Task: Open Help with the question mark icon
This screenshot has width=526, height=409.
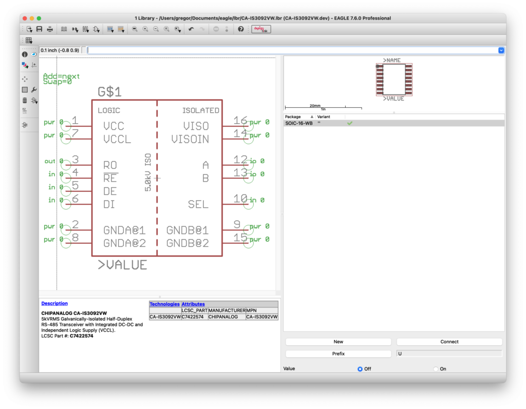Action: [x=240, y=29]
